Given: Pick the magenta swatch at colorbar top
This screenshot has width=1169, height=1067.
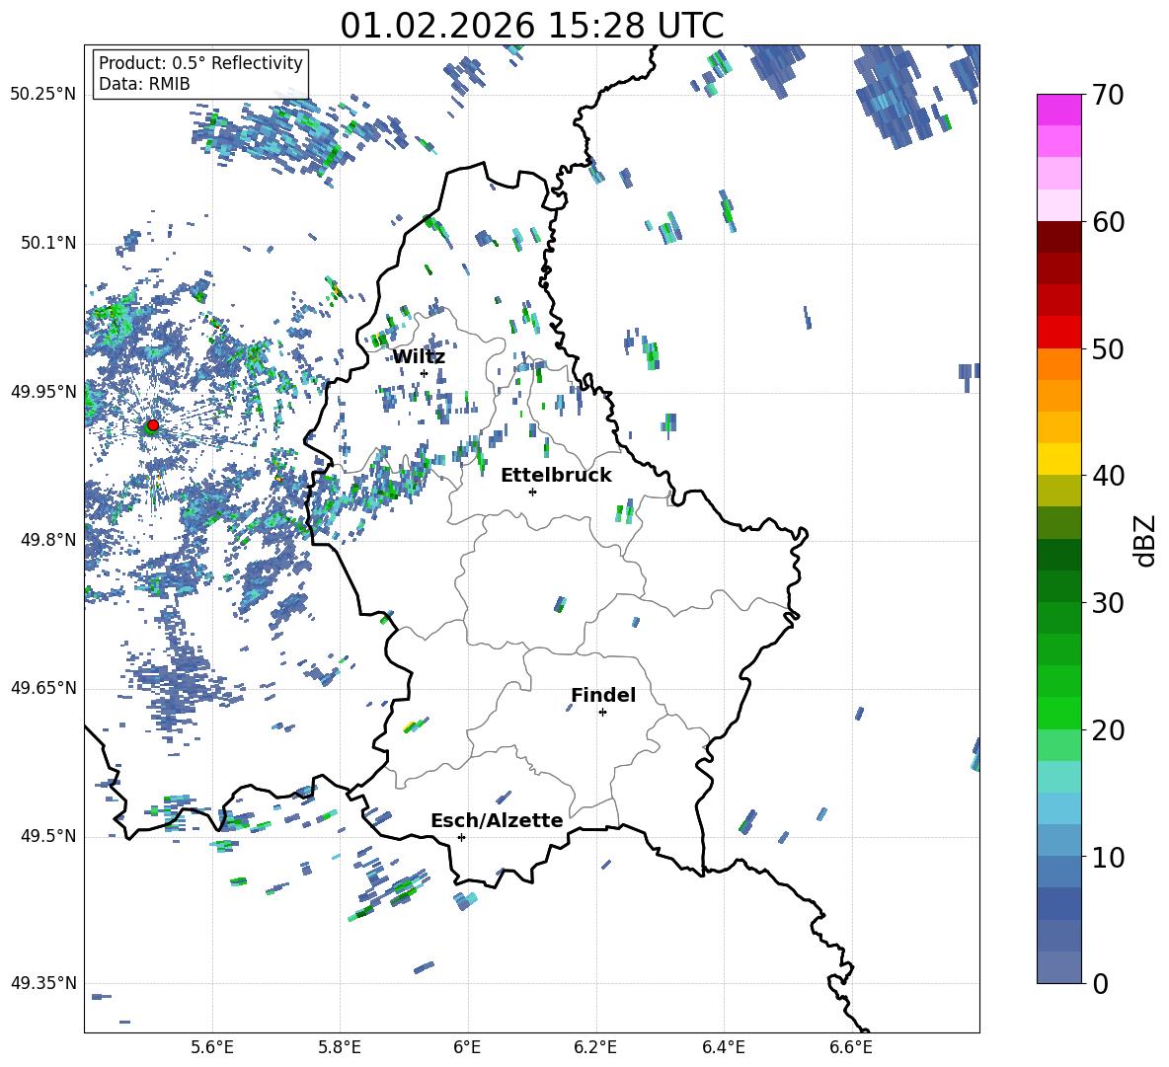Looking at the screenshot, I should click(1058, 110).
